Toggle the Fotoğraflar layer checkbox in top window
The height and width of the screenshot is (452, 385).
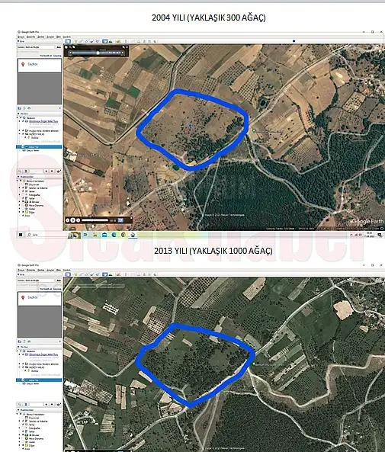tap(23, 194)
